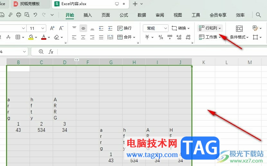Decrease font size with A- icon
267x166 pixels.
click(61, 28)
